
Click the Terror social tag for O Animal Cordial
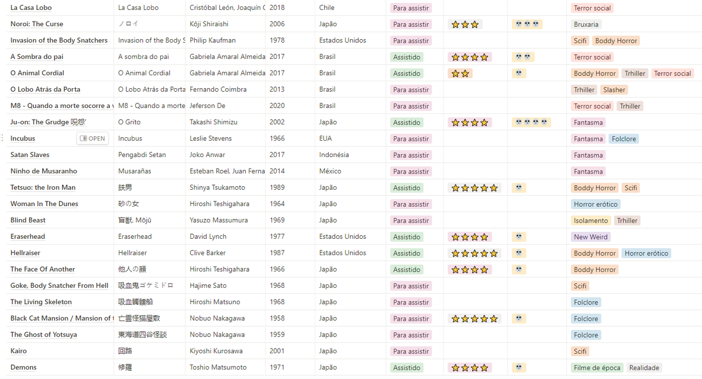(672, 74)
